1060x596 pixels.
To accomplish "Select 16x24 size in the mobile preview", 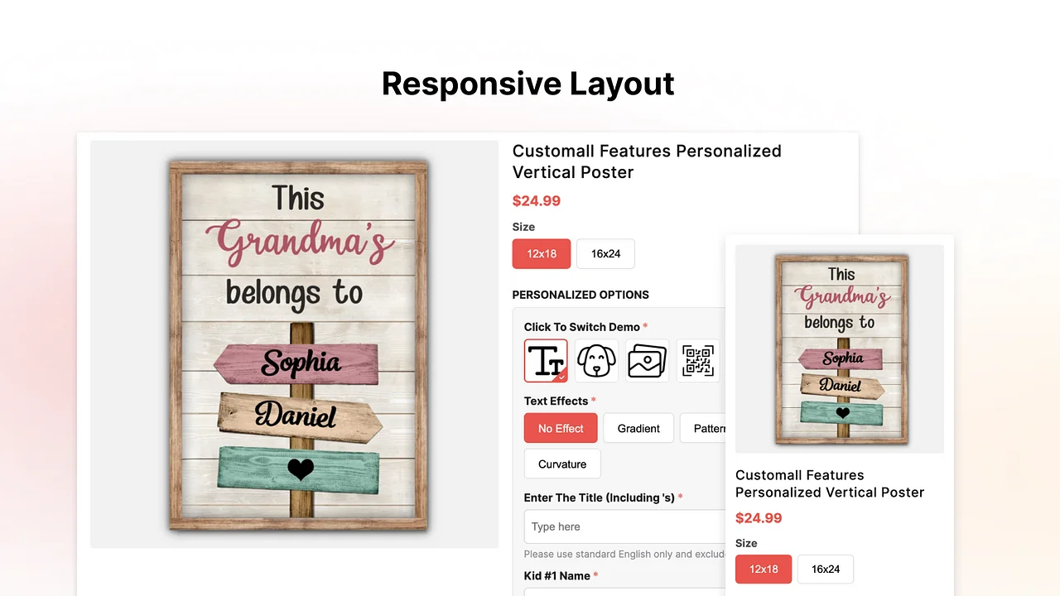I will click(x=825, y=570).
